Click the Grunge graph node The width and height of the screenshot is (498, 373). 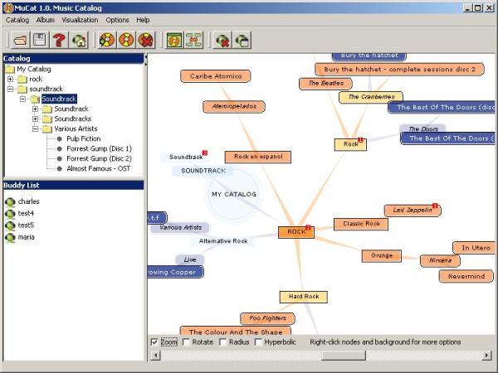[x=382, y=255]
